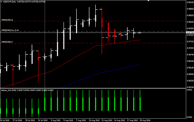Click price level 0.97025 on the axis
This screenshot has width=194, height=122.
tap(190, 48)
